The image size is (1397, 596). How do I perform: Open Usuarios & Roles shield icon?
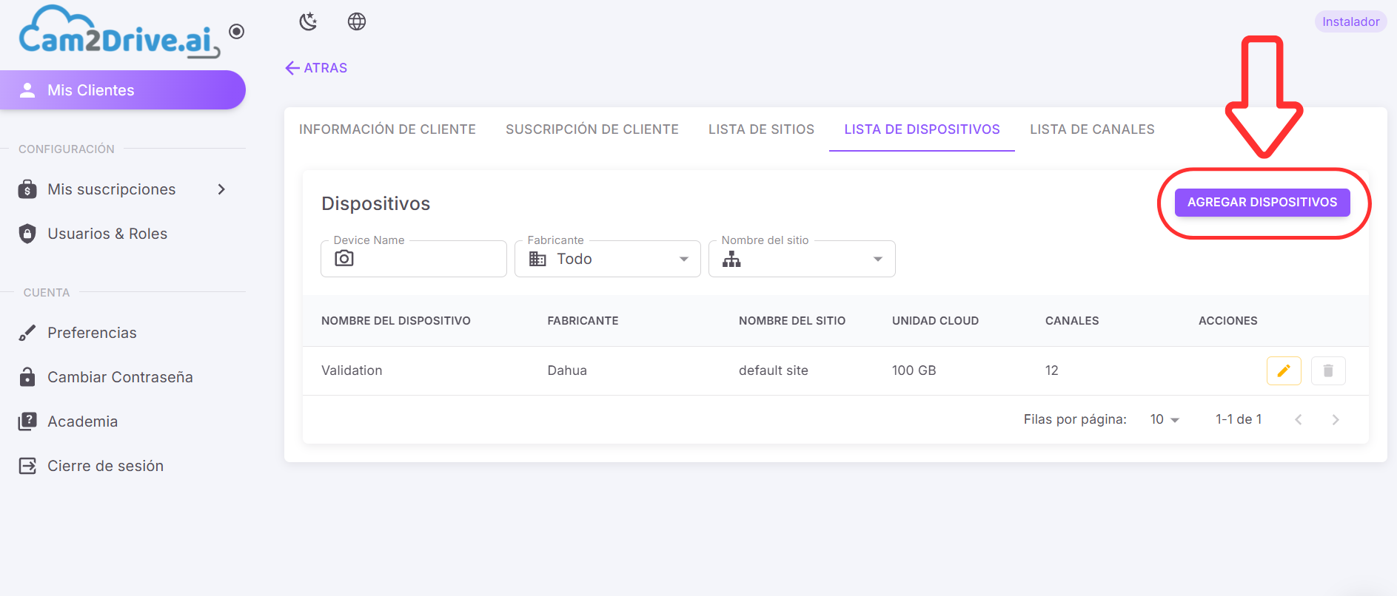click(27, 234)
